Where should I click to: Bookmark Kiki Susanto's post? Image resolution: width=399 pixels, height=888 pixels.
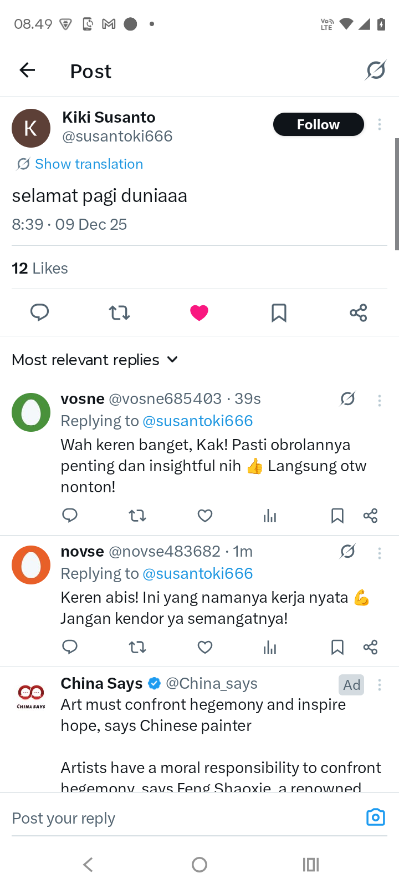click(x=279, y=312)
